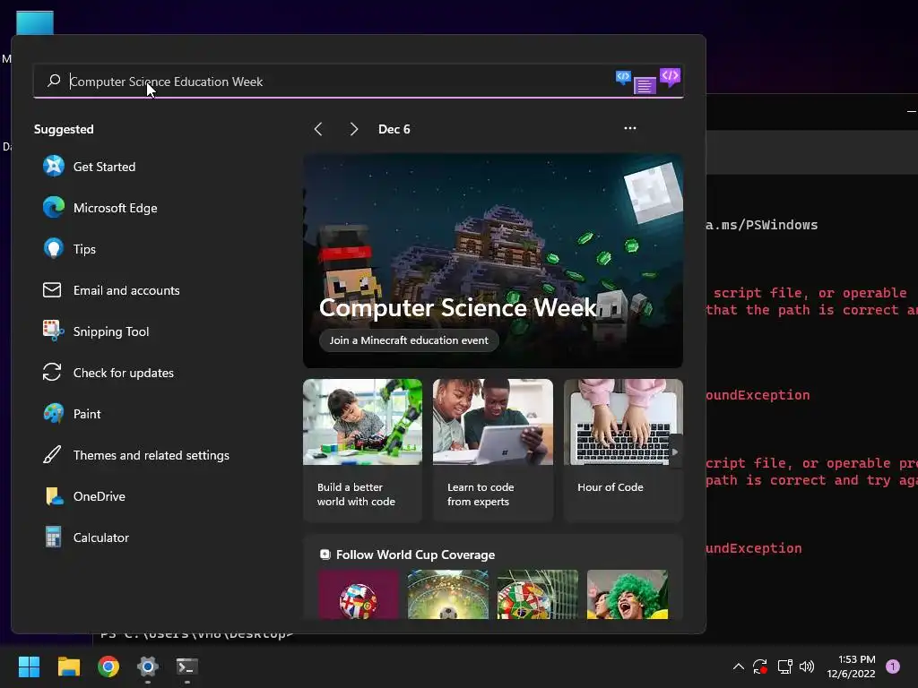Screen dimensions: 918x688
Task: Open the three-dots more options menu
Action: tap(630, 128)
